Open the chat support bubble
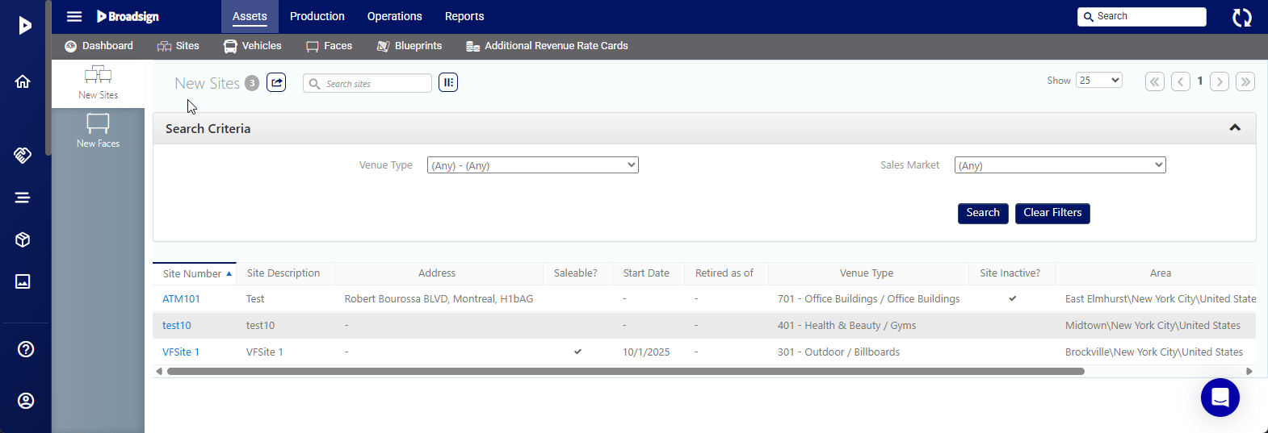This screenshot has width=1268, height=433. pyautogui.click(x=1220, y=398)
